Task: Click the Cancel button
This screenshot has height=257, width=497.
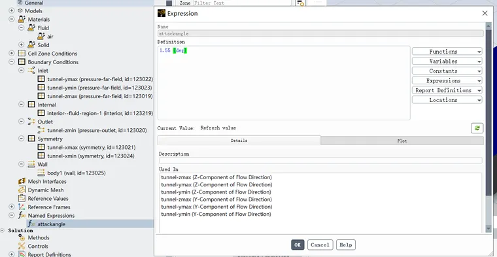Action: click(320, 245)
